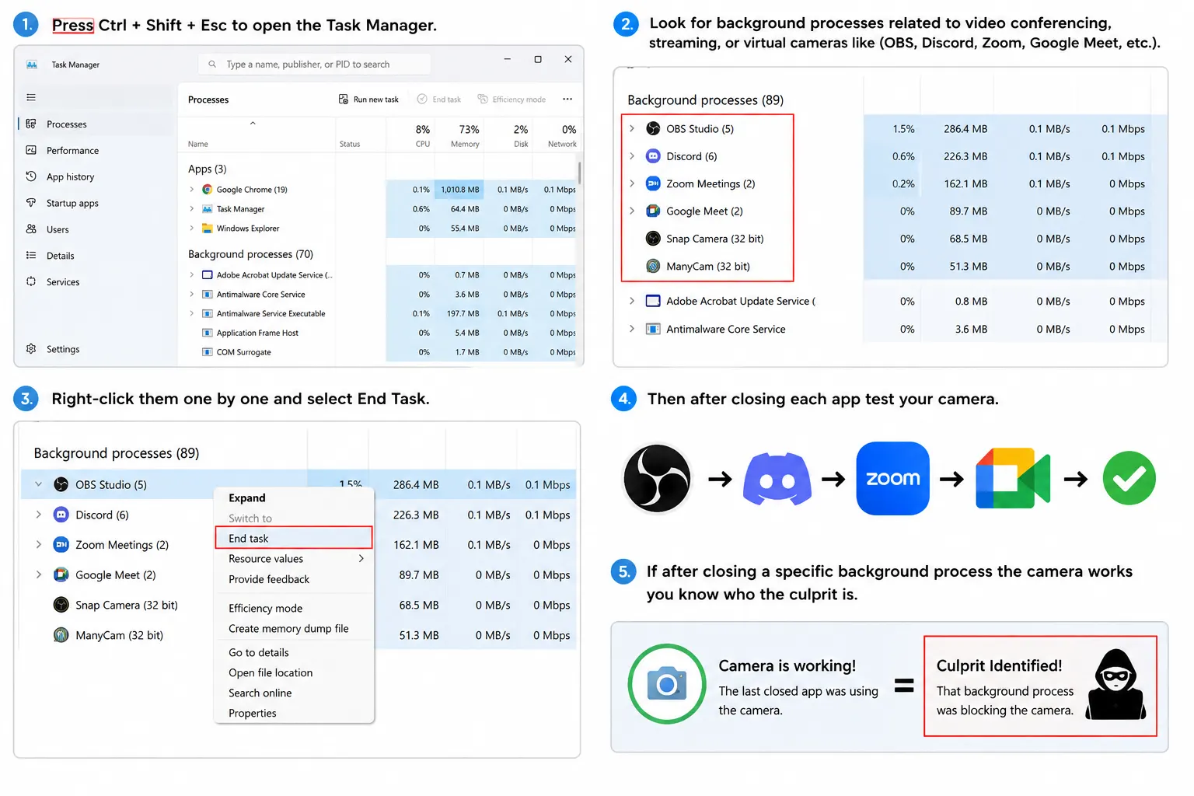Image resolution: width=1194 pixels, height=796 pixels.
Task: Click the Task Manager app icon in title bar
Action: [32, 65]
